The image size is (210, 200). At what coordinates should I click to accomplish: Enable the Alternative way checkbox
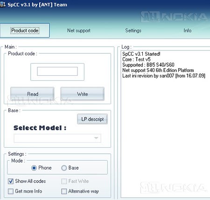64,191
